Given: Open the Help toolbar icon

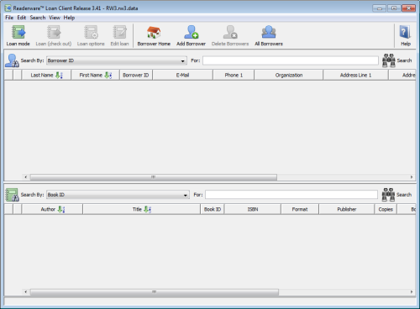Looking at the screenshot, I should [x=405, y=33].
